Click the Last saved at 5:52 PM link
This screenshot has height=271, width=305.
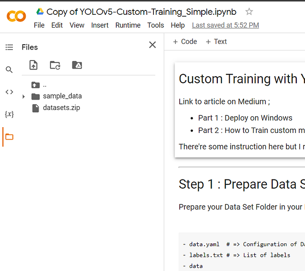[225, 25]
